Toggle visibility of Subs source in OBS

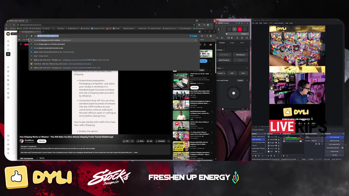click(276, 151)
